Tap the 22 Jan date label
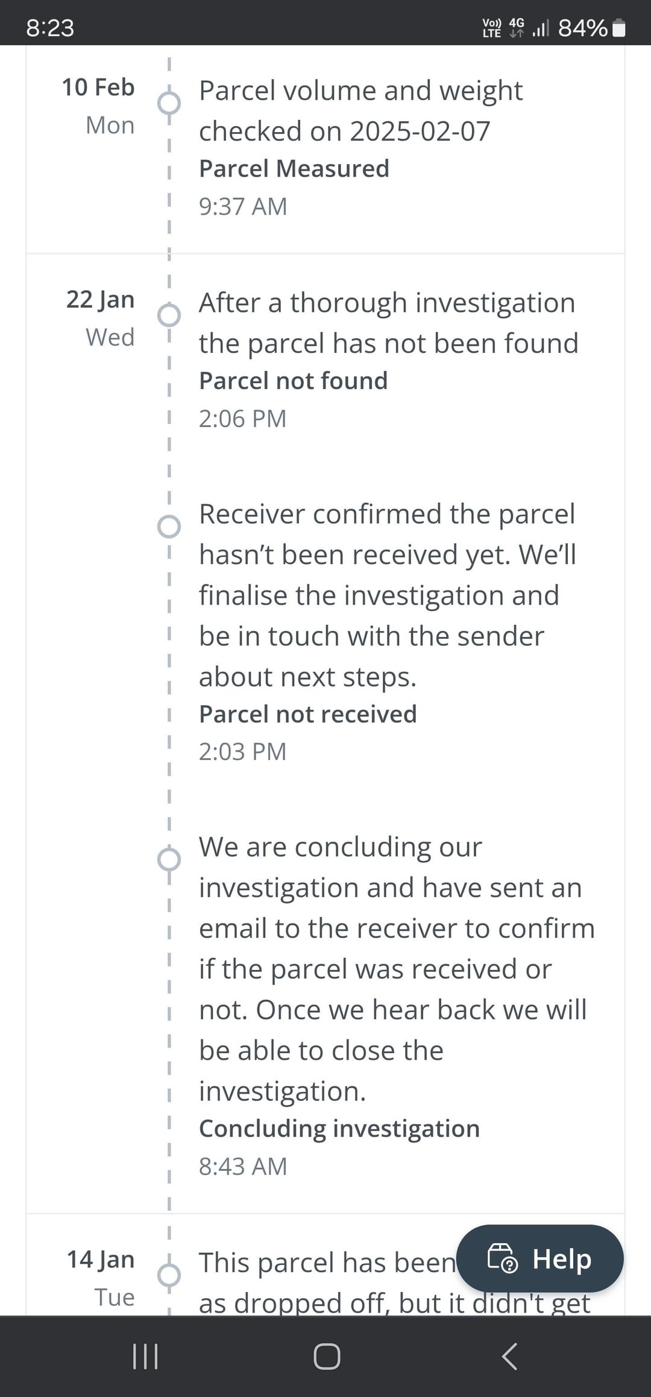This screenshot has height=1397, width=651. coord(100,300)
